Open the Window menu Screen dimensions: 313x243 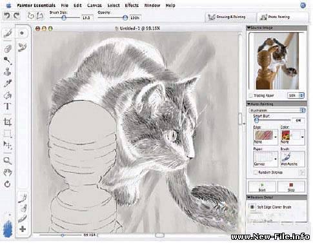pyautogui.click(x=152, y=5)
